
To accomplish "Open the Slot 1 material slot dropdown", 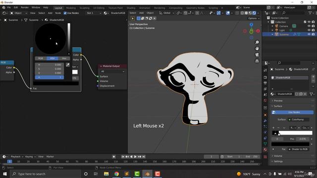I will (x=94, y=13).
